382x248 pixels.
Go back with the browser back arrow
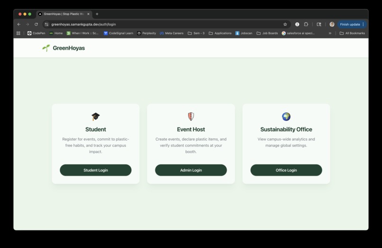click(x=19, y=24)
